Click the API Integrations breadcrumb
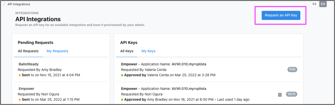The height and width of the screenshot is (105, 335). (x=19, y=4)
